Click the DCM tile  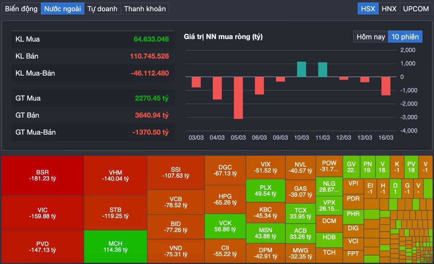click(x=329, y=224)
